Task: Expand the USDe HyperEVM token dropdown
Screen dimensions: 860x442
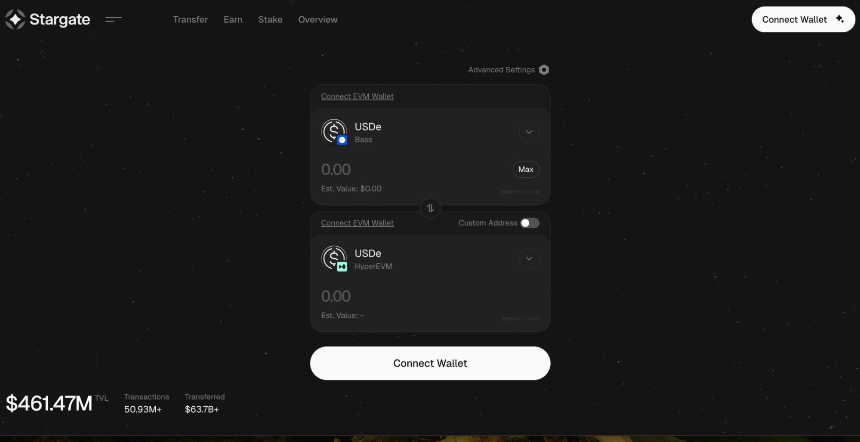Action: 529,258
